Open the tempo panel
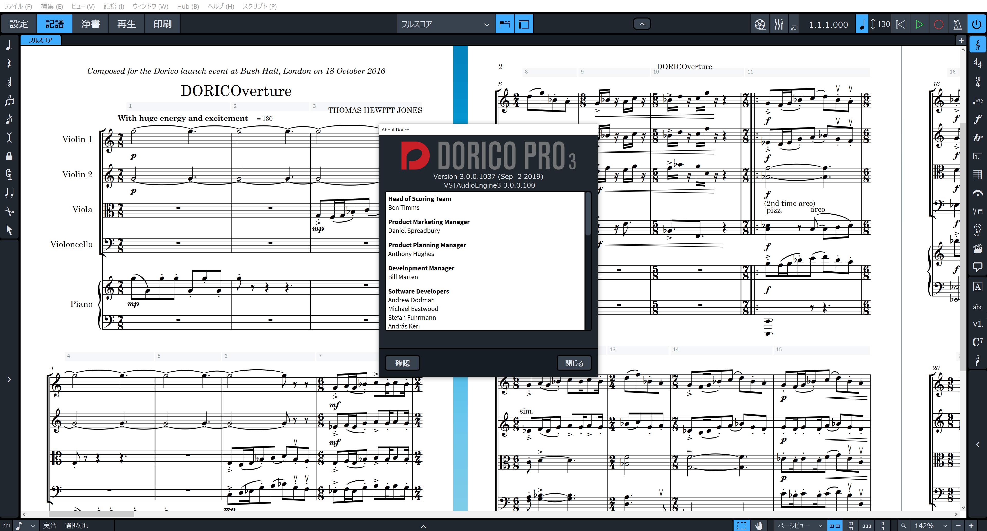 [977, 100]
